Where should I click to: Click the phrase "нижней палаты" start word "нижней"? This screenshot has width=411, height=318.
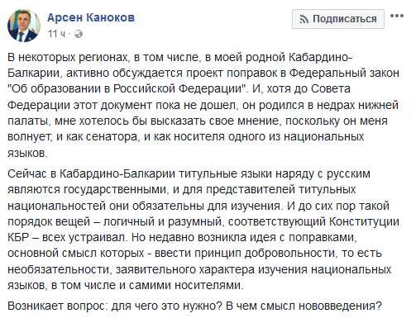378,105
